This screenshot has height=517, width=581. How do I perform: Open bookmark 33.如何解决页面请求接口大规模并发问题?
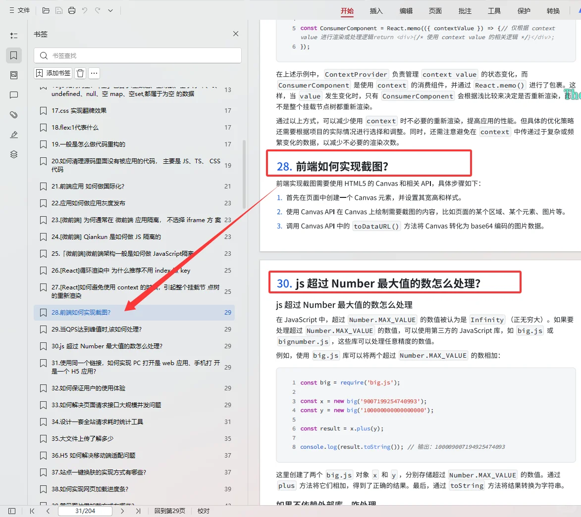tap(134, 405)
